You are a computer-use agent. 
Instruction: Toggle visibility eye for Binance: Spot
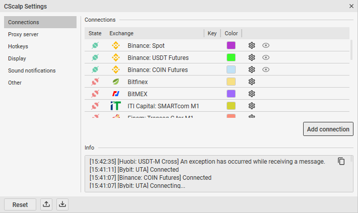point(266,45)
